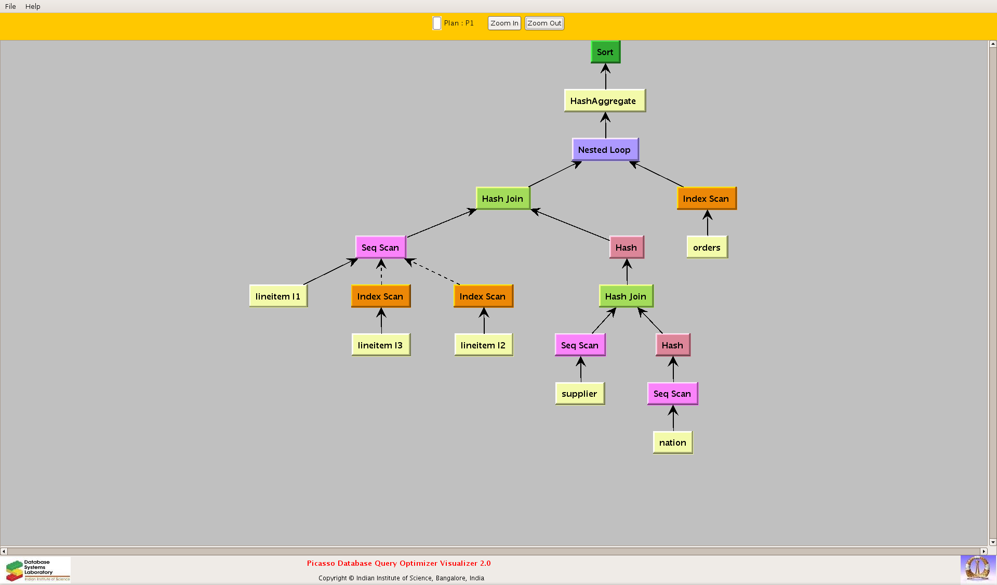Click the purple Nested Loop node
The width and height of the screenshot is (997, 585).
605,150
